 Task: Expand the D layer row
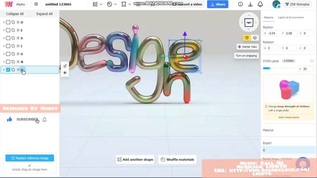(4, 22)
